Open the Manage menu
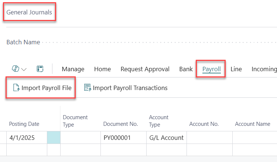 (73, 69)
